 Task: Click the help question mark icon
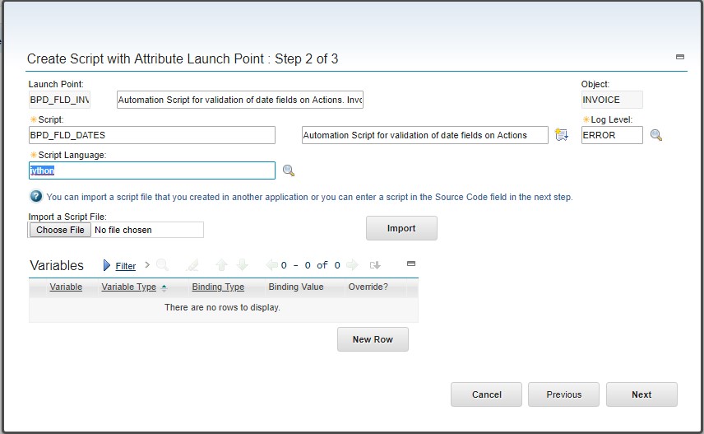[36, 197]
